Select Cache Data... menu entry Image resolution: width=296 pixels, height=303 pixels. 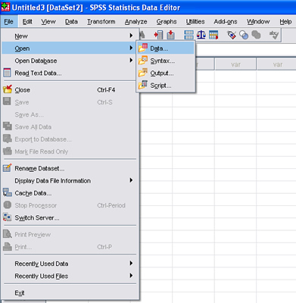(x=70, y=193)
